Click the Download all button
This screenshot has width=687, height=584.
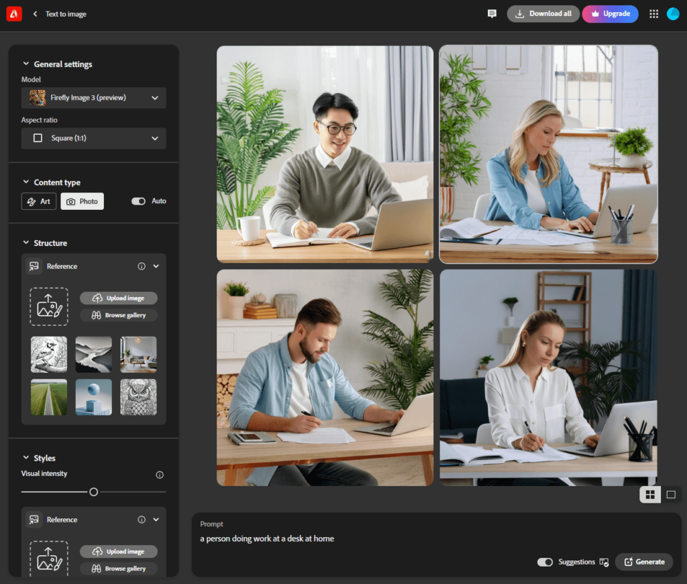tap(543, 13)
